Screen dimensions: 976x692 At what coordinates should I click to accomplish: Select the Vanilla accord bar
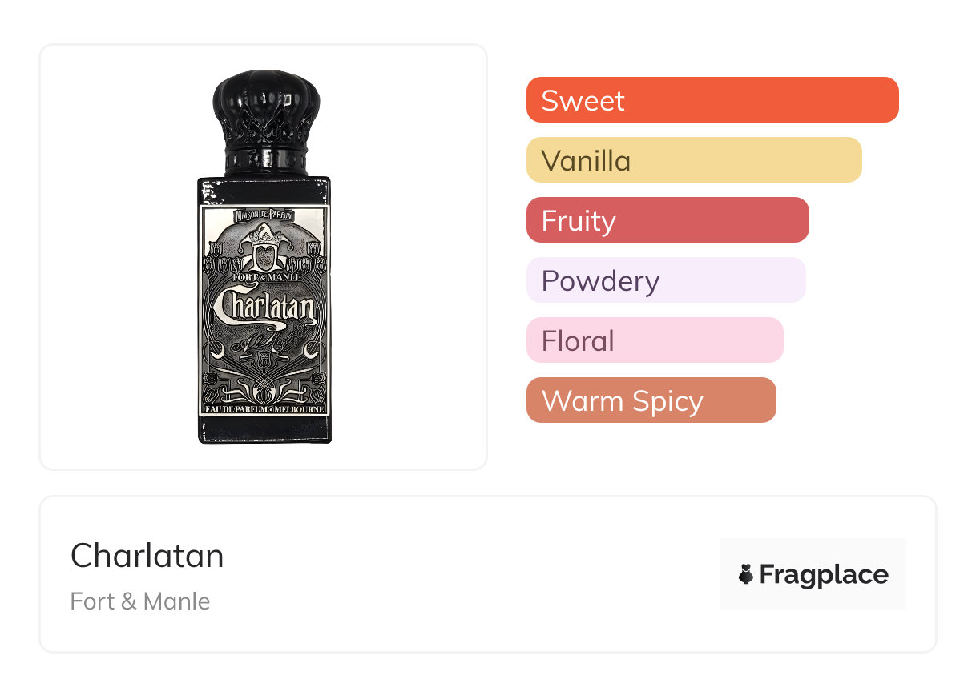point(694,160)
